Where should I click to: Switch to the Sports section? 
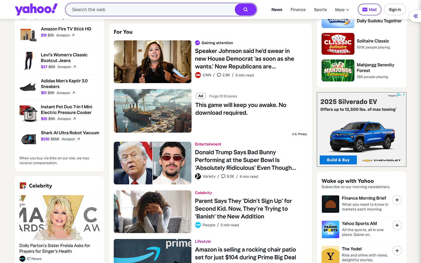point(320,10)
